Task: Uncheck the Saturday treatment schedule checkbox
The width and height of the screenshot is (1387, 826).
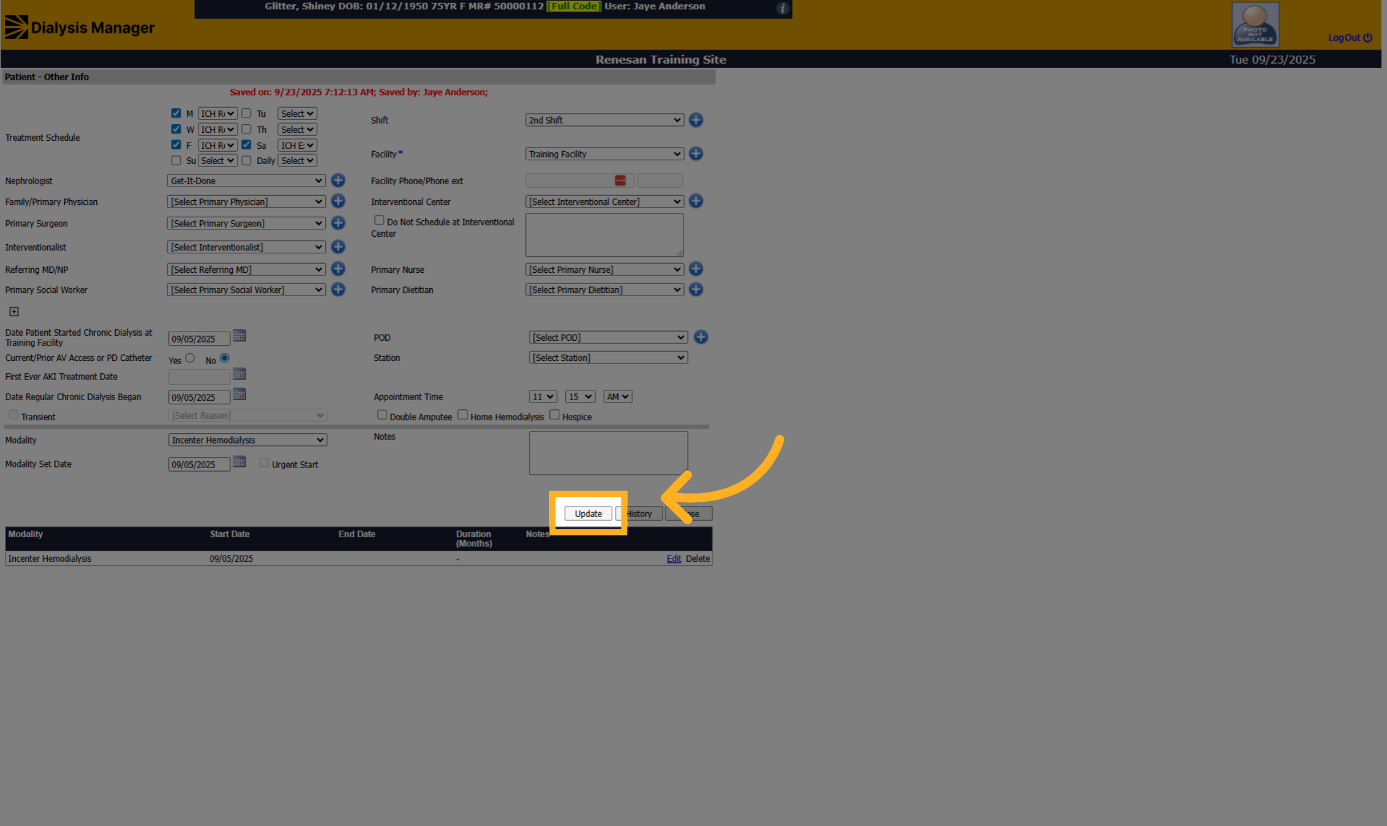Action: [x=246, y=145]
